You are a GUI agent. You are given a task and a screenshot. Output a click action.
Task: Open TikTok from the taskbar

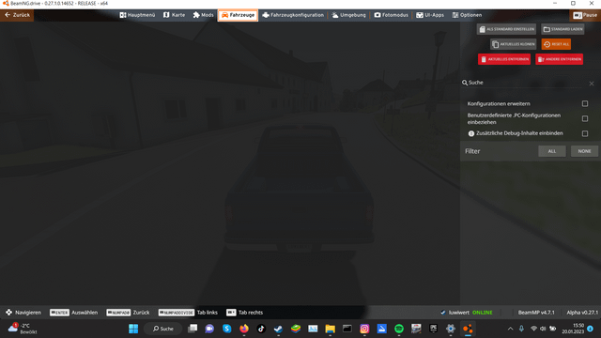pyautogui.click(x=261, y=329)
